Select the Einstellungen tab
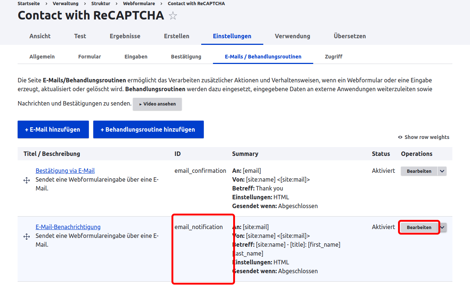 (x=232, y=36)
